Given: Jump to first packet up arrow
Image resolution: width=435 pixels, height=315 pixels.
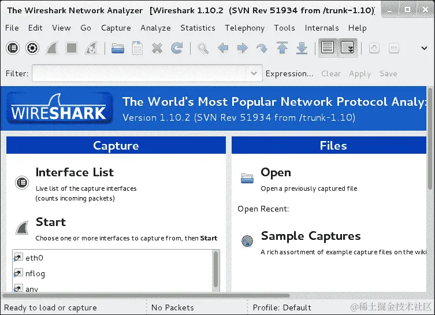Looking at the screenshot, I should [x=282, y=48].
